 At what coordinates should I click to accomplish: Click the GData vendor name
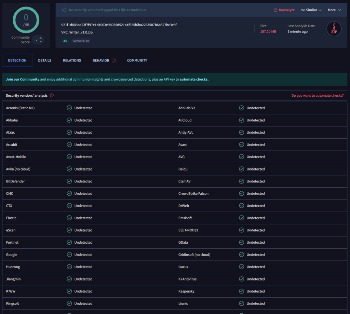(183, 242)
